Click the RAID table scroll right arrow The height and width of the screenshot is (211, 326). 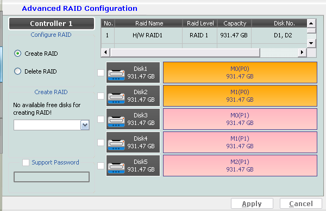tap(302, 52)
